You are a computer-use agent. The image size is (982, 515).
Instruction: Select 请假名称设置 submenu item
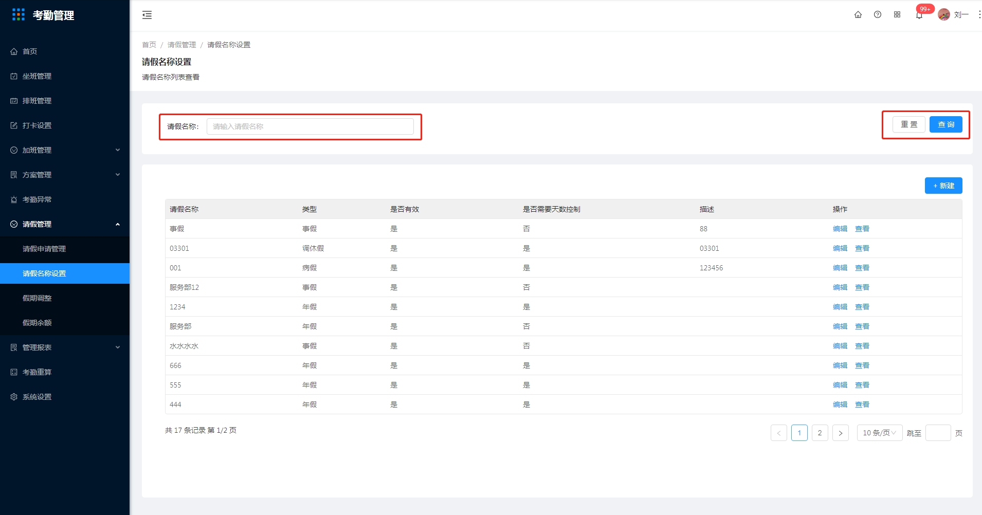coord(65,273)
